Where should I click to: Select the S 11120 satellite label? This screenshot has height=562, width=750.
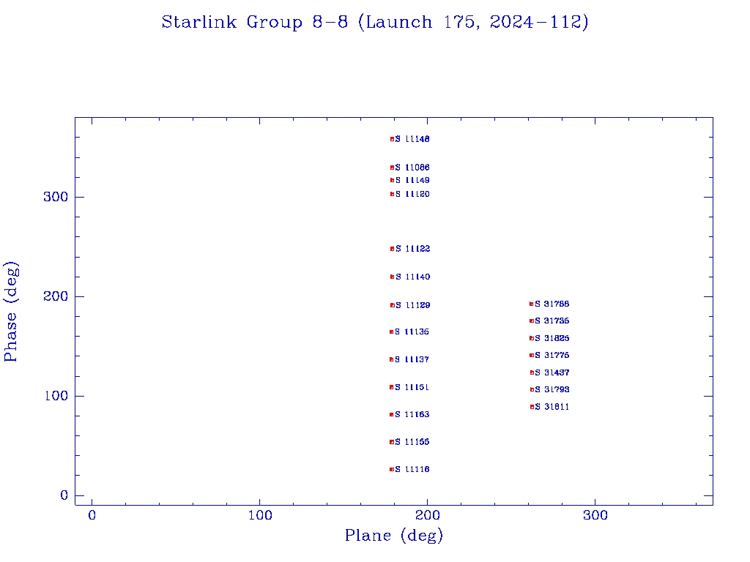(x=412, y=194)
